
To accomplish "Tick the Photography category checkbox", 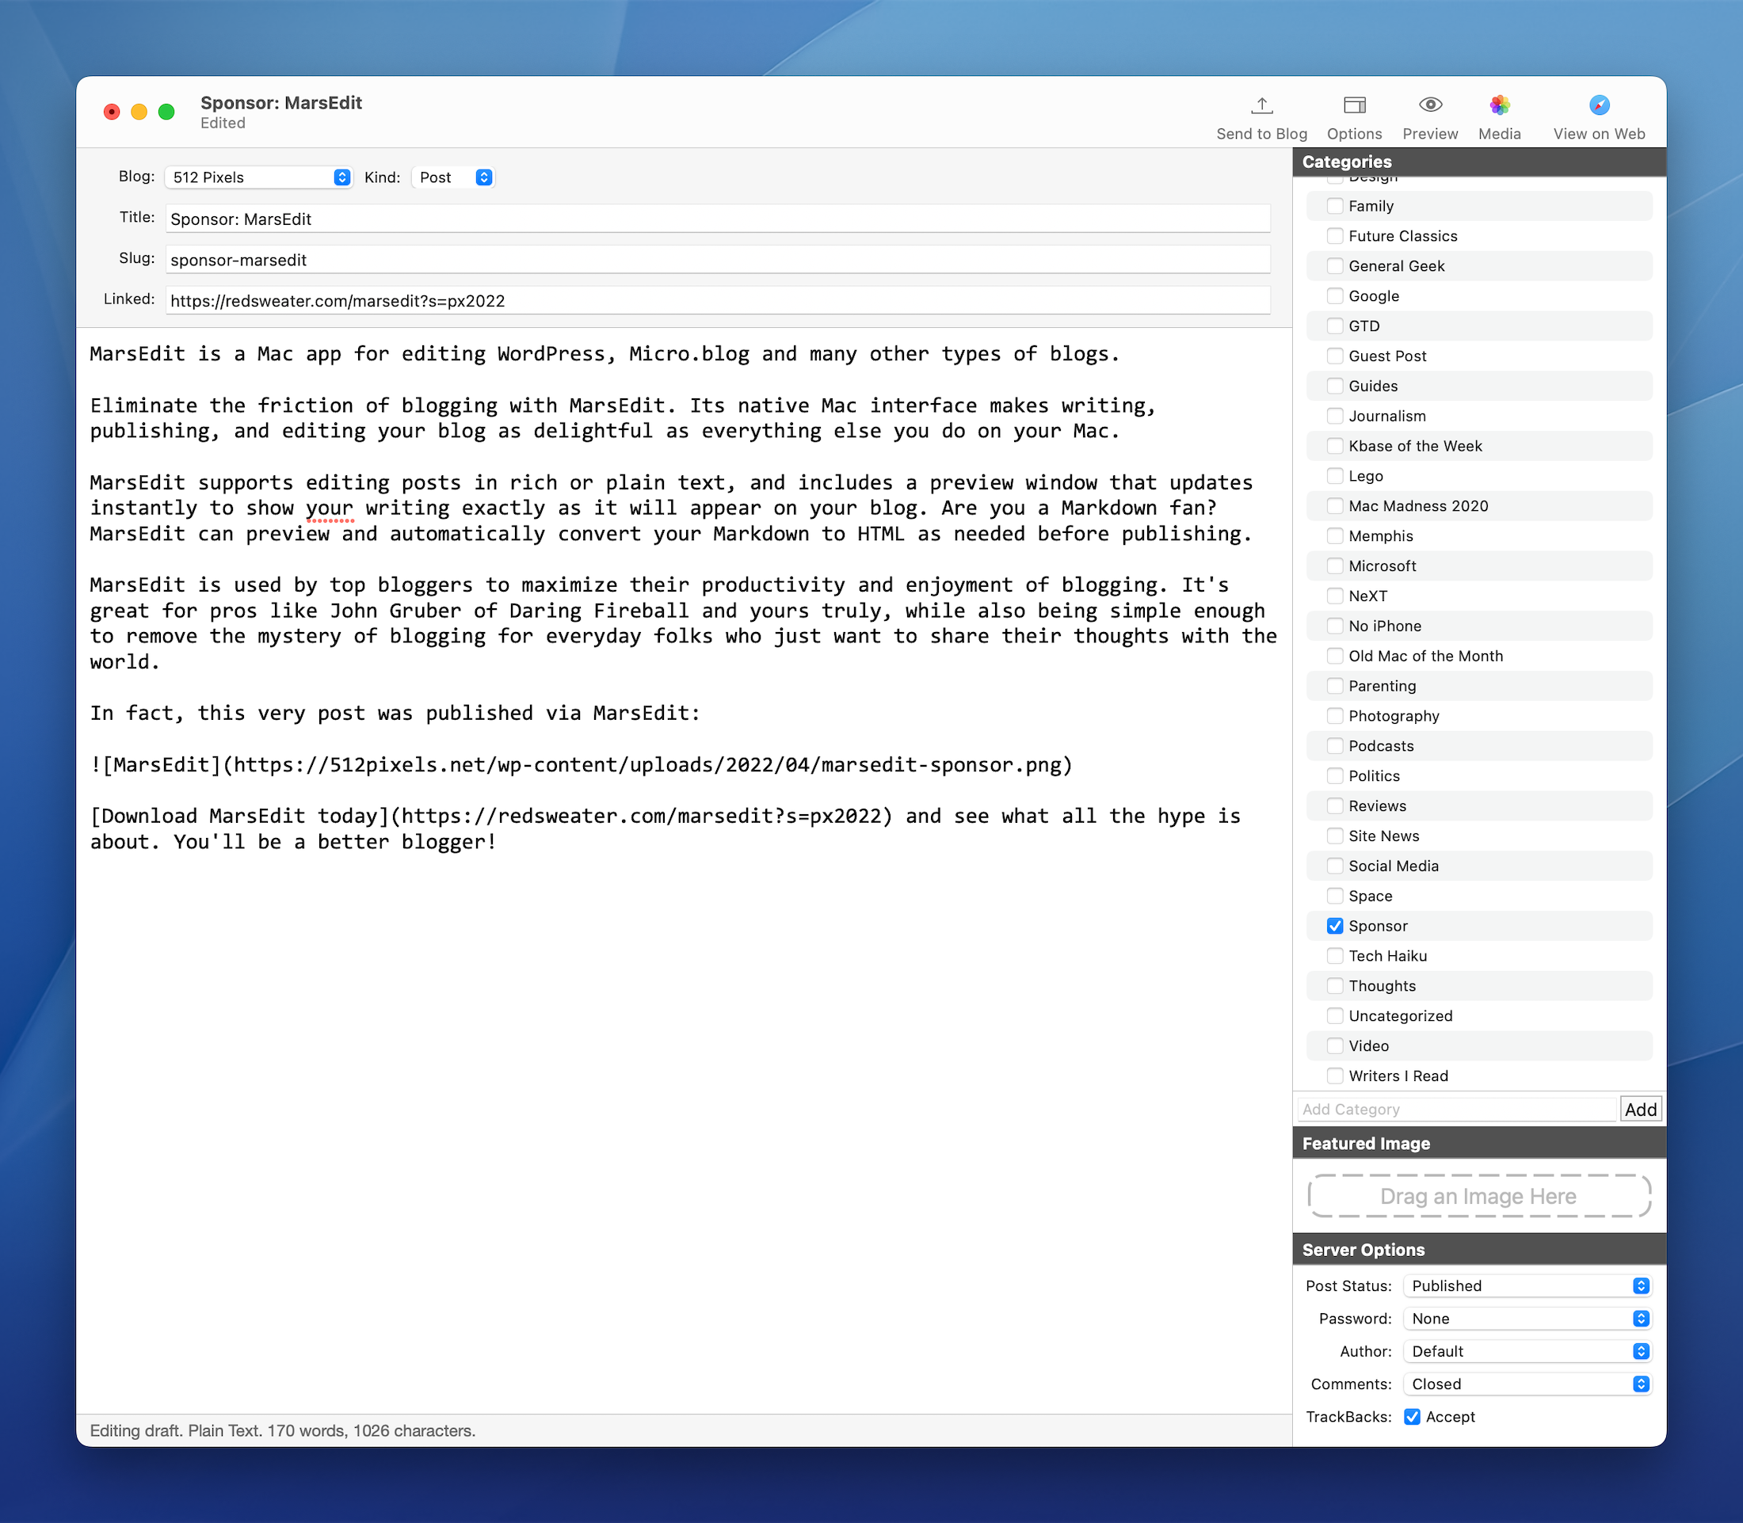I will point(1335,716).
